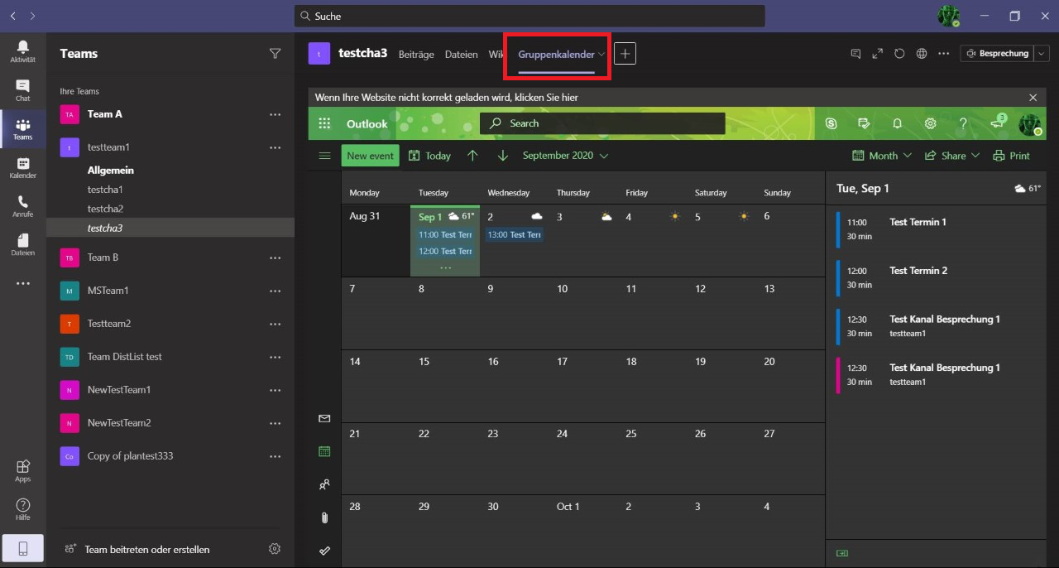Open Anrufe in the left rail

pyautogui.click(x=22, y=206)
